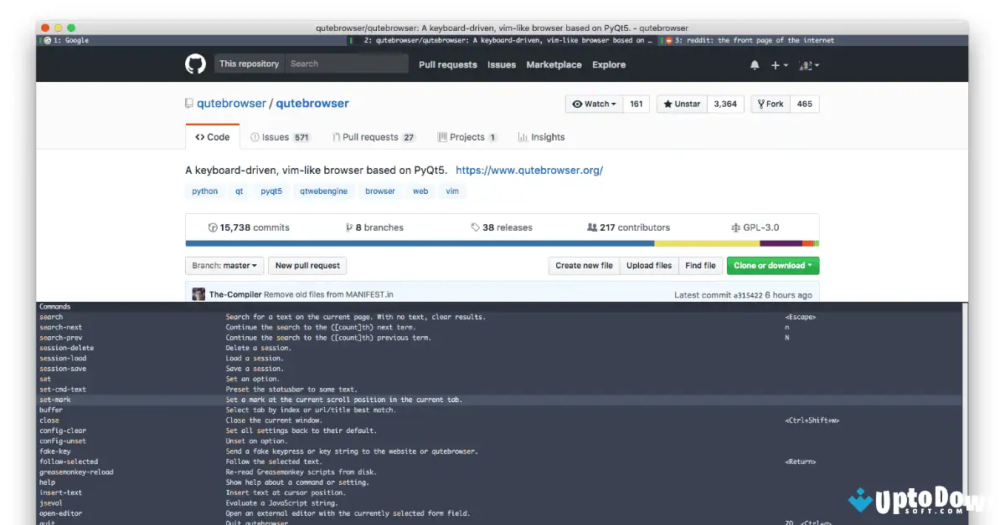Click the GitHub search input field
Screen dimensions: 1005x525
coord(346,64)
